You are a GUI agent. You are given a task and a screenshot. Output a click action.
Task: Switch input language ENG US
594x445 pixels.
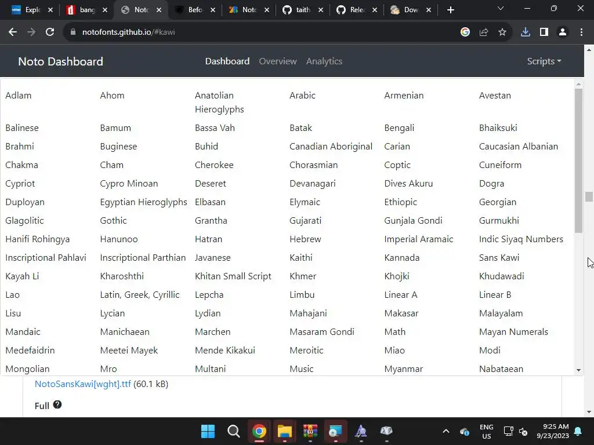487,431
